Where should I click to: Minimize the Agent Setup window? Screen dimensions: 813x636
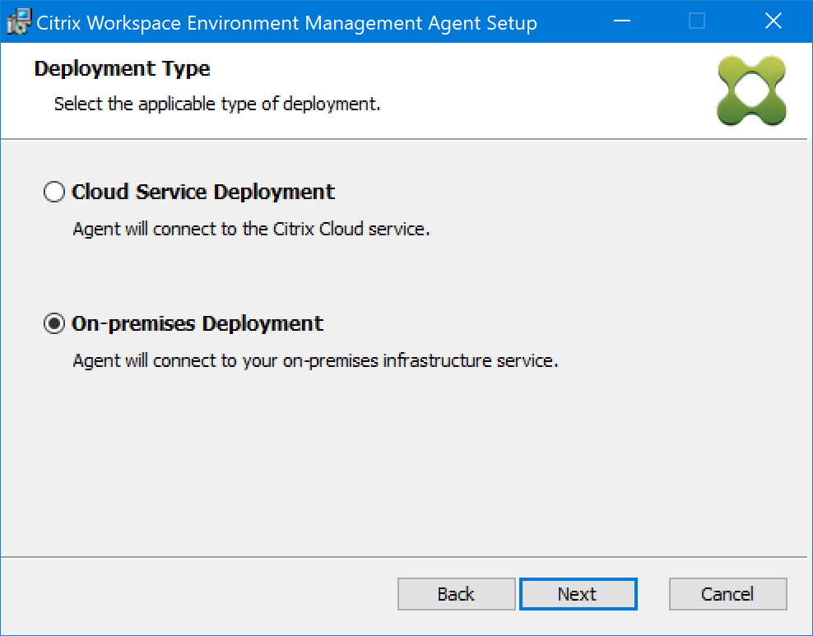621,21
